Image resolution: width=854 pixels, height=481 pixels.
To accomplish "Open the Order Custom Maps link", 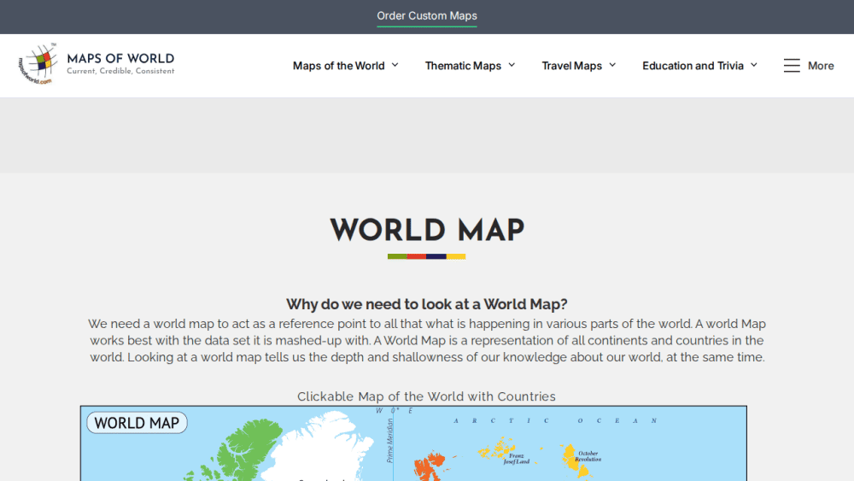I will click(x=426, y=15).
